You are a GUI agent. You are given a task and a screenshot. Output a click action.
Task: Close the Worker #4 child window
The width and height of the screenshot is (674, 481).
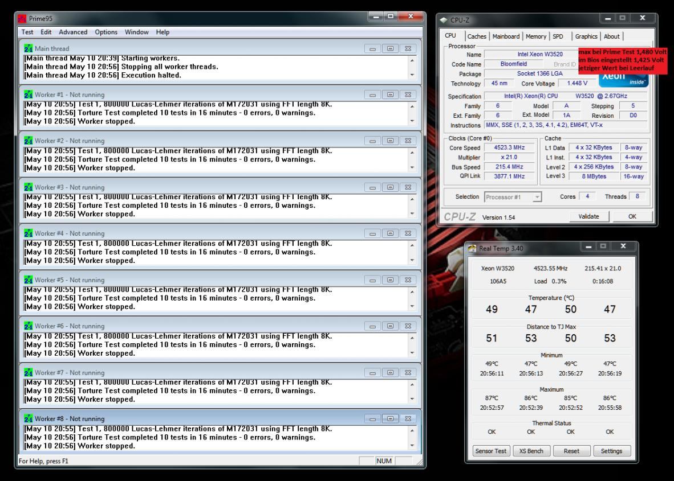(x=408, y=233)
